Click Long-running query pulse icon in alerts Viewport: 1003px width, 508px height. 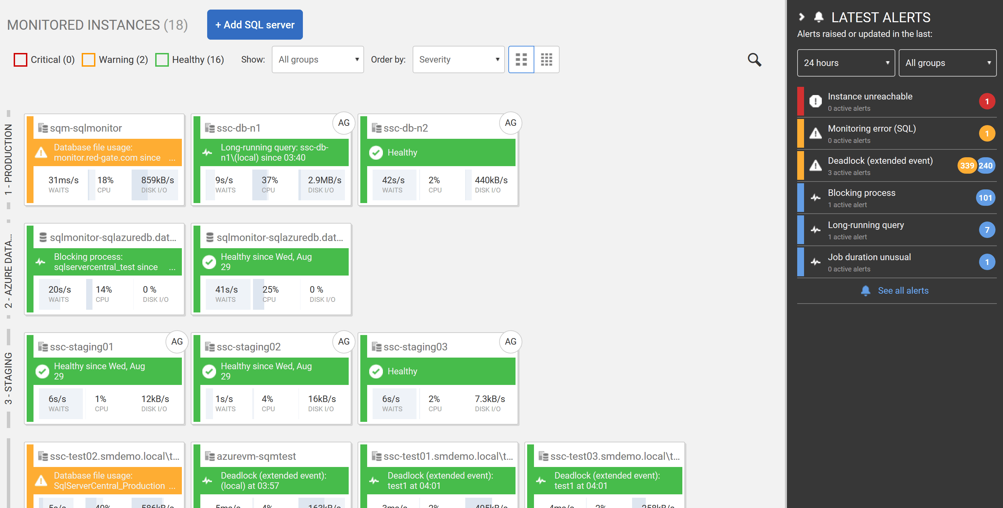click(815, 230)
